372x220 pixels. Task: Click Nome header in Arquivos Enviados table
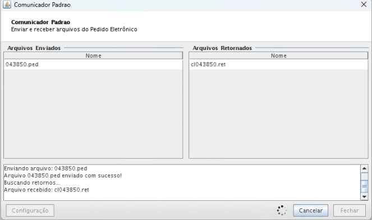93,56
